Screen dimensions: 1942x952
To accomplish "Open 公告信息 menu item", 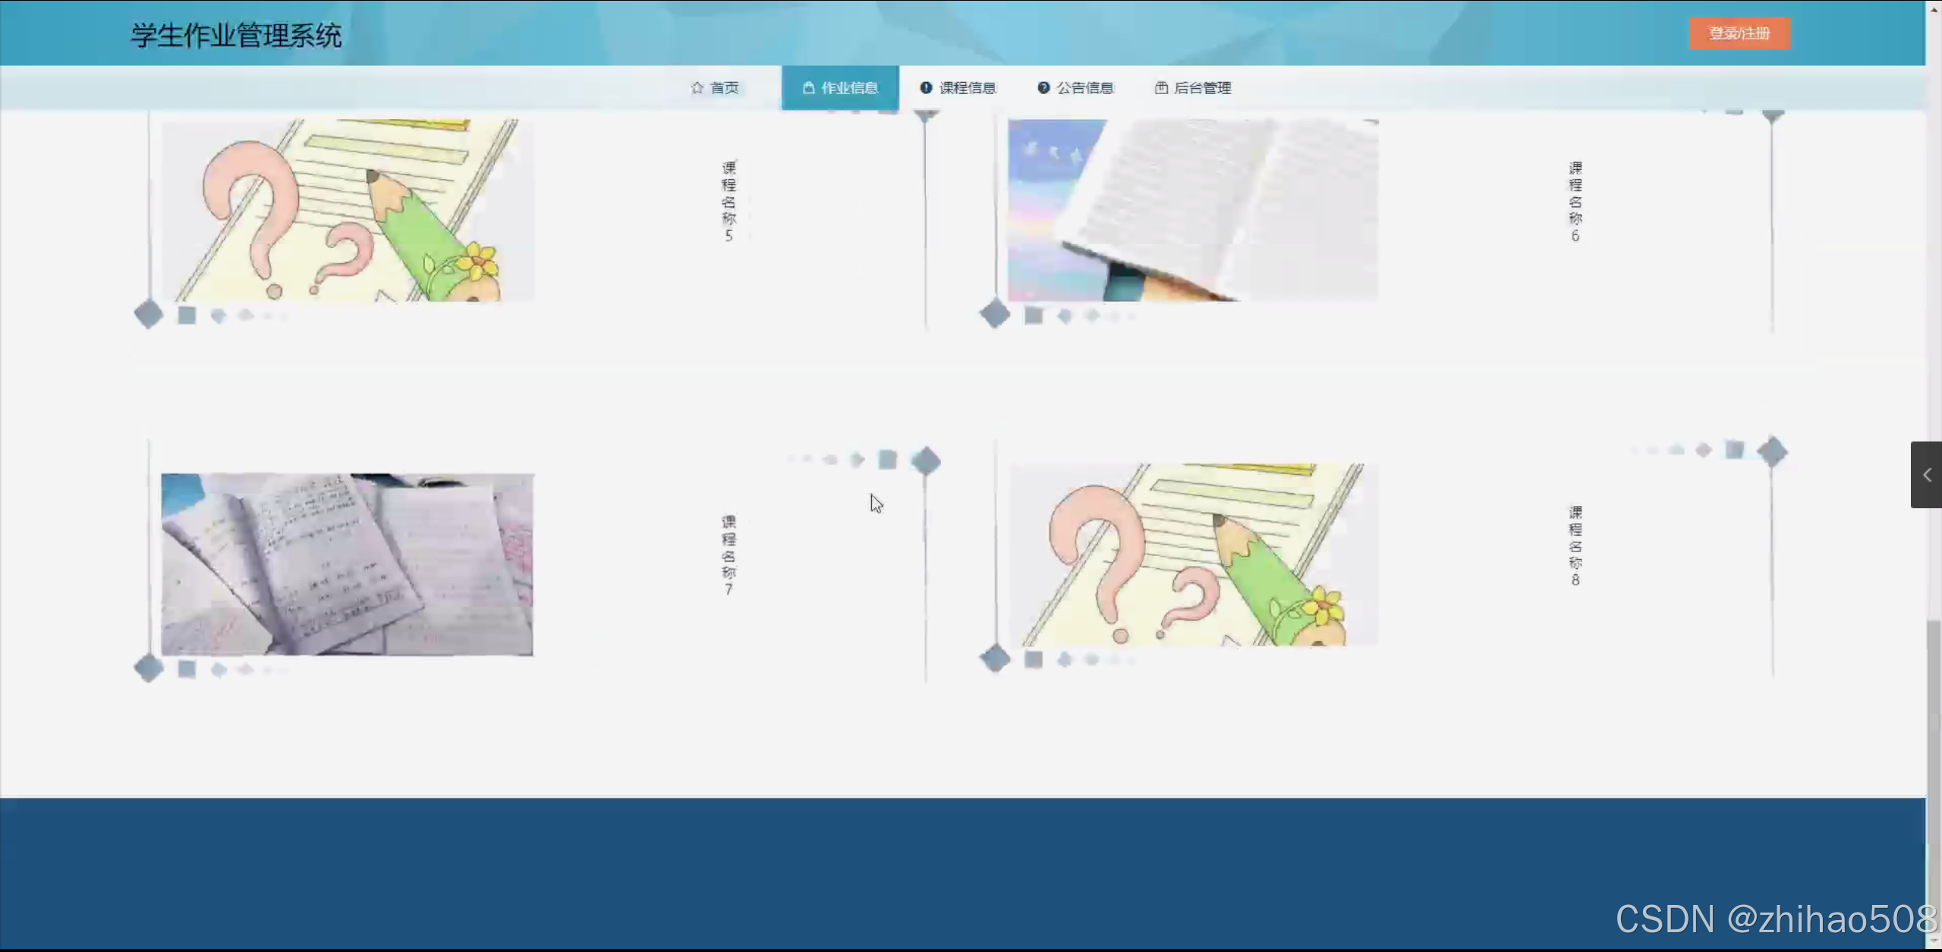I will [x=1084, y=88].
